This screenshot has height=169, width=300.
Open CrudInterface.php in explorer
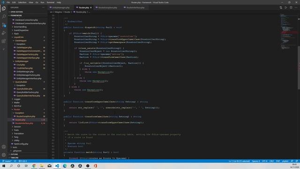click(x=24, y=68)
